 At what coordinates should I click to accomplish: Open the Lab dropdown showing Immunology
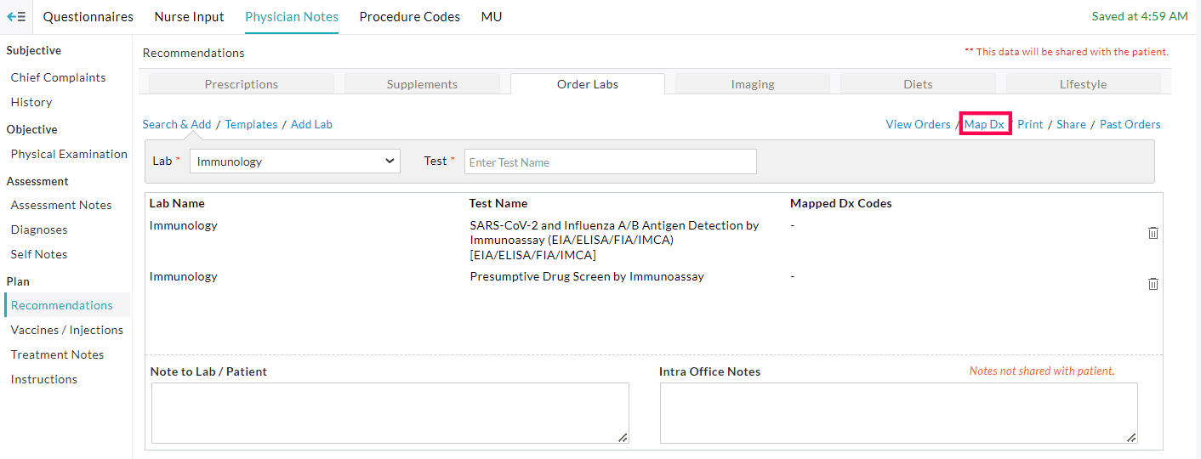(x=295, y=161)
